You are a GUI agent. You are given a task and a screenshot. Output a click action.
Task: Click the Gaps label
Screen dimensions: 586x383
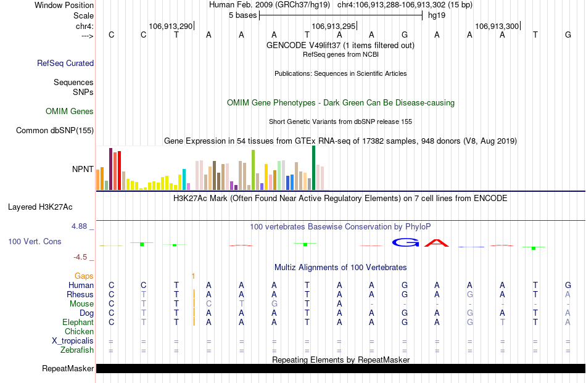click(84, 276)
